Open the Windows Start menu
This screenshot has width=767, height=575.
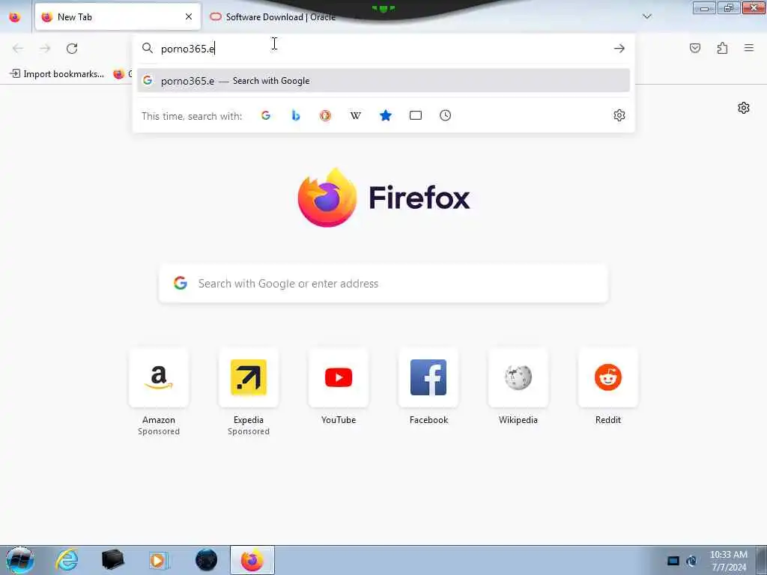[19, 560]
